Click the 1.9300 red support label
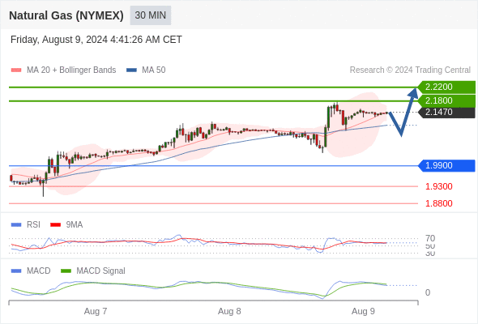Viewport: 478px width, 324px height. pos(438,186)
